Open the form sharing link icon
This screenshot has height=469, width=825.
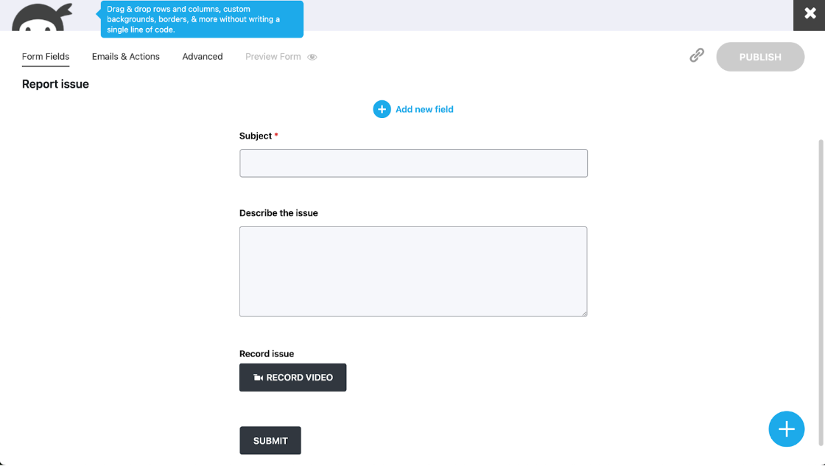pos(696,55)
